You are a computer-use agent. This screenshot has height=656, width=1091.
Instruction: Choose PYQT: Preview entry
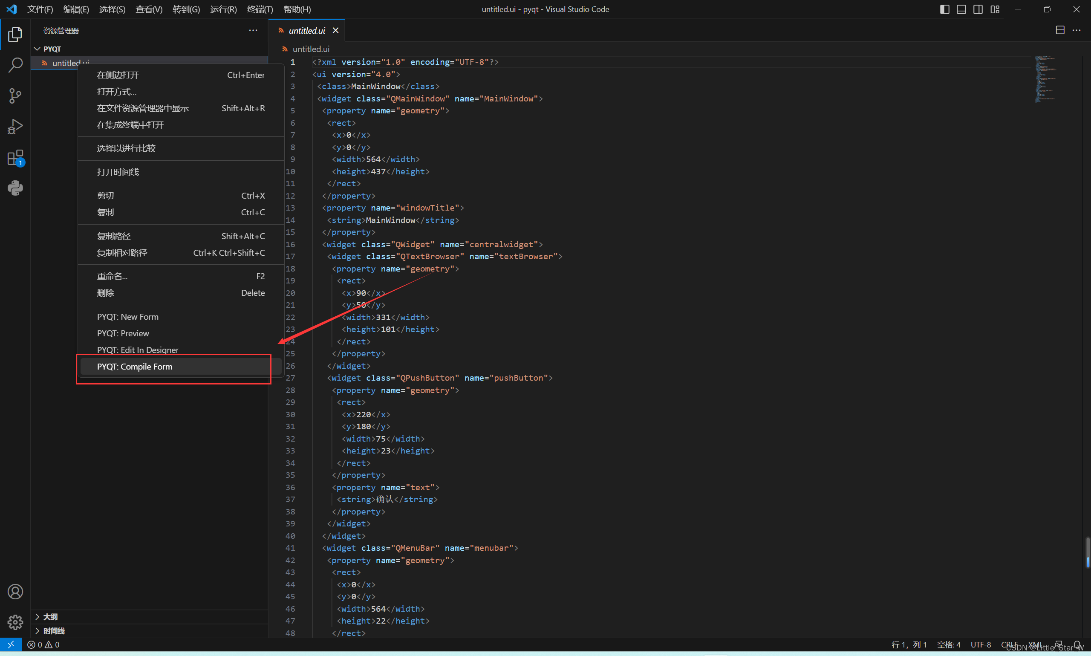pos(181,333)
